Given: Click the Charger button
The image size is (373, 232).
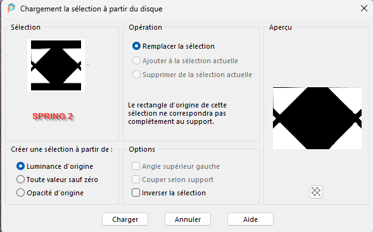Looking at the screenshot, I should tap(125, 219).
